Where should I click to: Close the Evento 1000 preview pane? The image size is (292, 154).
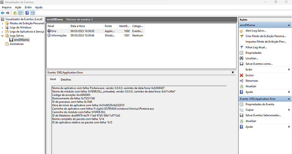233,73
